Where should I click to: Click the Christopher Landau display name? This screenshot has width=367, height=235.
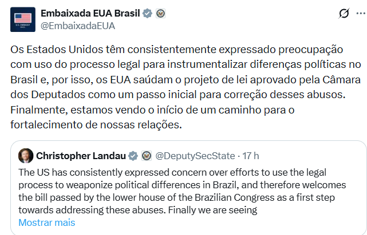[x=81, y=156]
